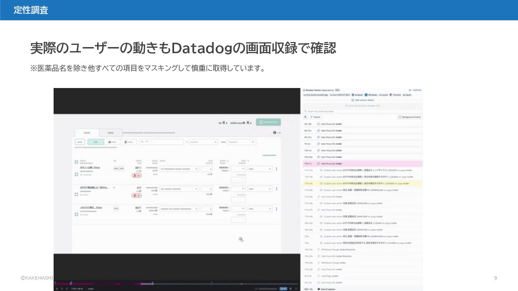Image resolution: width=518 pixels, height=291 pixels.
Task: Check the first medication row checkbox
Action: 76,174
